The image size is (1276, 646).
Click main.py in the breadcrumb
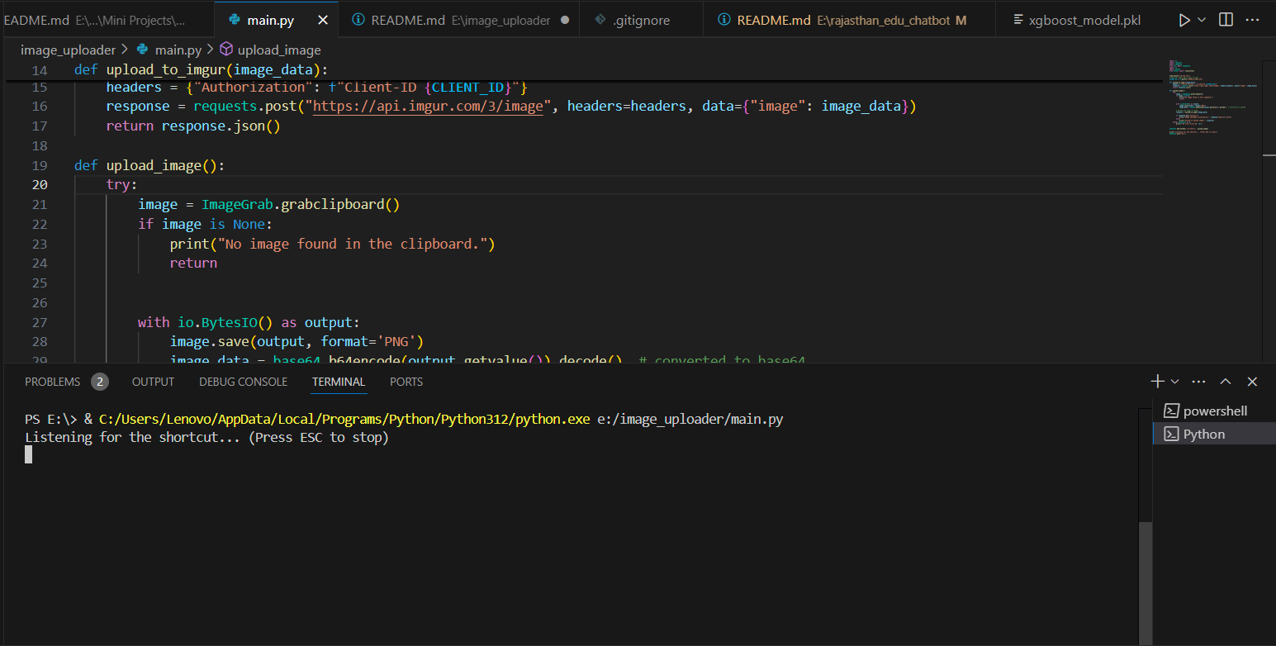tap(171, 50)
